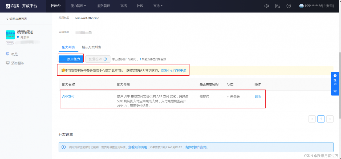Open the help question mark icon
The height and width of the screenshot is (159, 341).
289,6
